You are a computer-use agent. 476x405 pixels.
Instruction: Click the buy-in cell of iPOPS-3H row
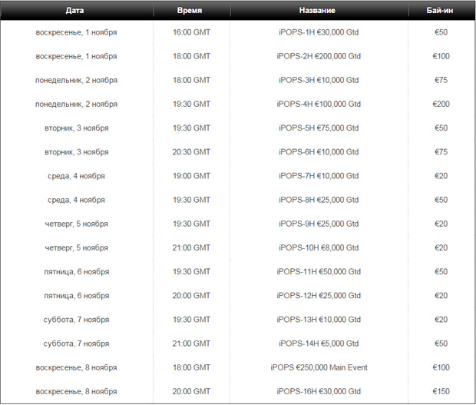(x=441, y=80)
